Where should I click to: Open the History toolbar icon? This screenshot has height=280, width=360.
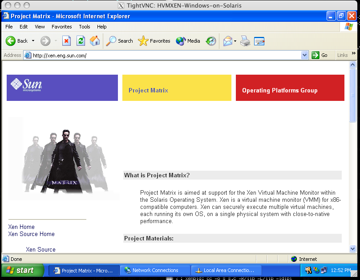click(211, 41)
